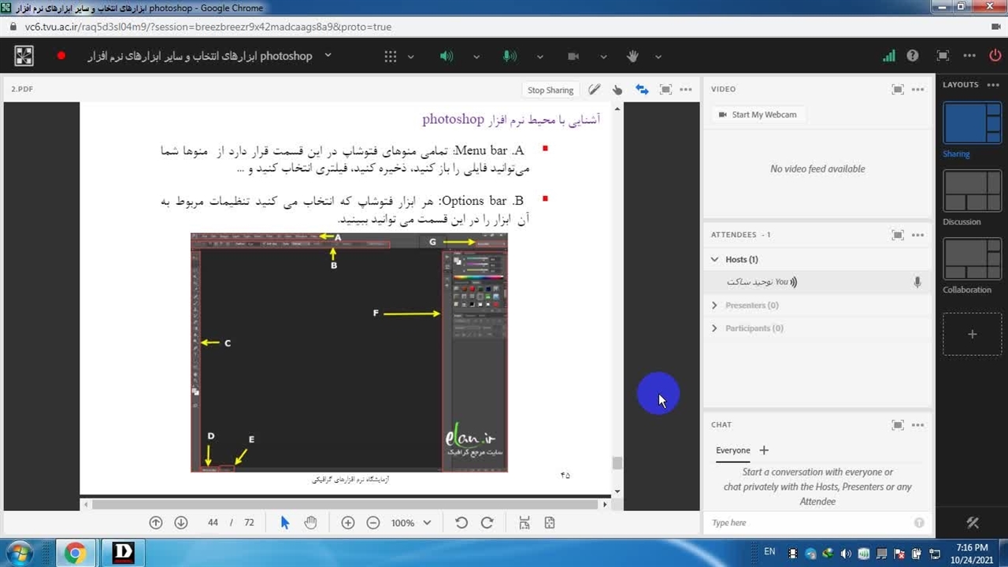Viewport: 1008px width, 567px height.
Task: Click the horizontal scrollbar under the document
Action: tap(346, 504)
